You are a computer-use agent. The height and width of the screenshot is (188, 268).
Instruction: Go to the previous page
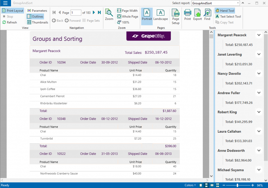click(x=59, y=13)
